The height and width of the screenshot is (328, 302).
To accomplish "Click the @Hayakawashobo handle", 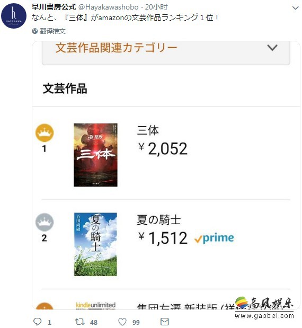I will (108, 7).
